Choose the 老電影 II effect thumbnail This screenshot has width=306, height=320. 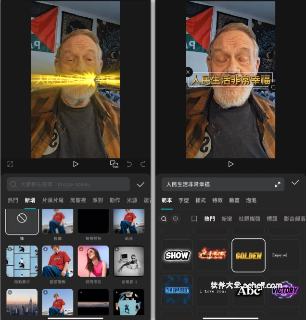tap(128, 262)
